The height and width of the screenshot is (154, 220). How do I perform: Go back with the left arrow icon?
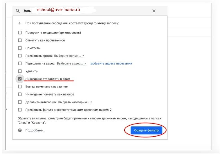coord(20,23)
